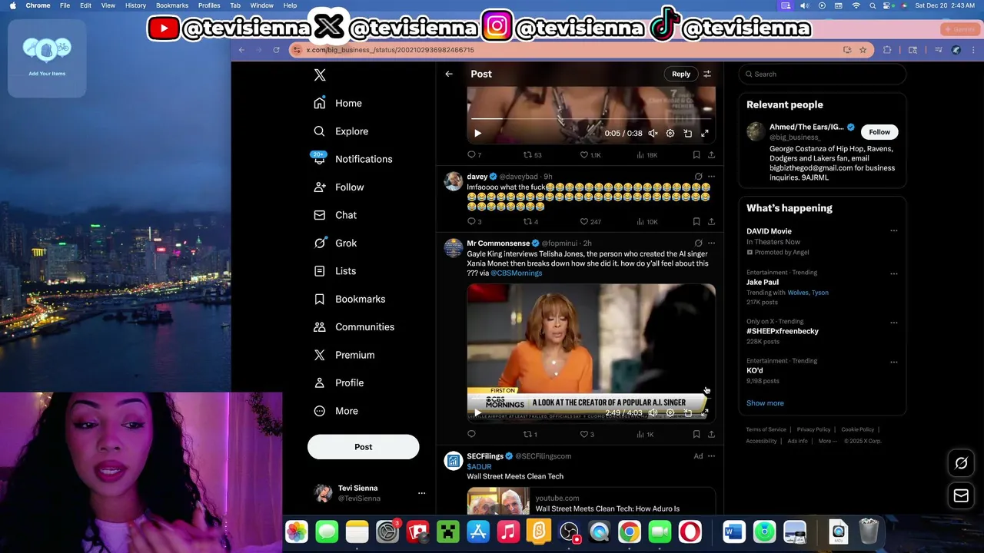Play the Gayle King CBS Mornings video
Screen dimensions: 984x553
click(x=477, y=412)
